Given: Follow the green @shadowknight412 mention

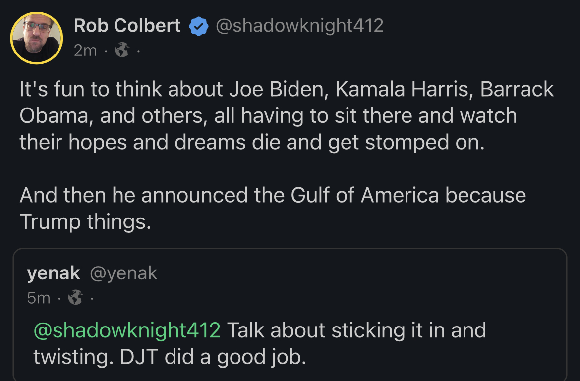Looking at the screenshot, I should tap(127, 330).
